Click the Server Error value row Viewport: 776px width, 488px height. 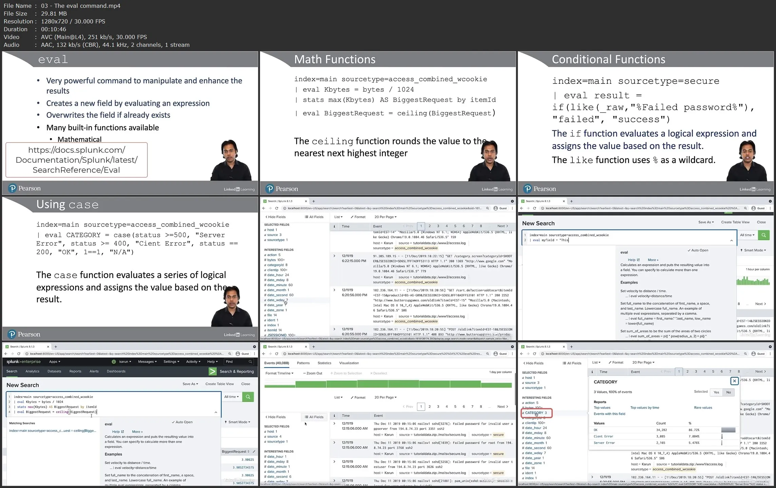pos(664,443)
